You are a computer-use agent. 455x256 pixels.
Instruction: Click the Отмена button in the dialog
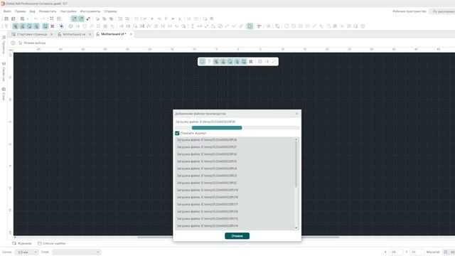click(x=237, y=236)
